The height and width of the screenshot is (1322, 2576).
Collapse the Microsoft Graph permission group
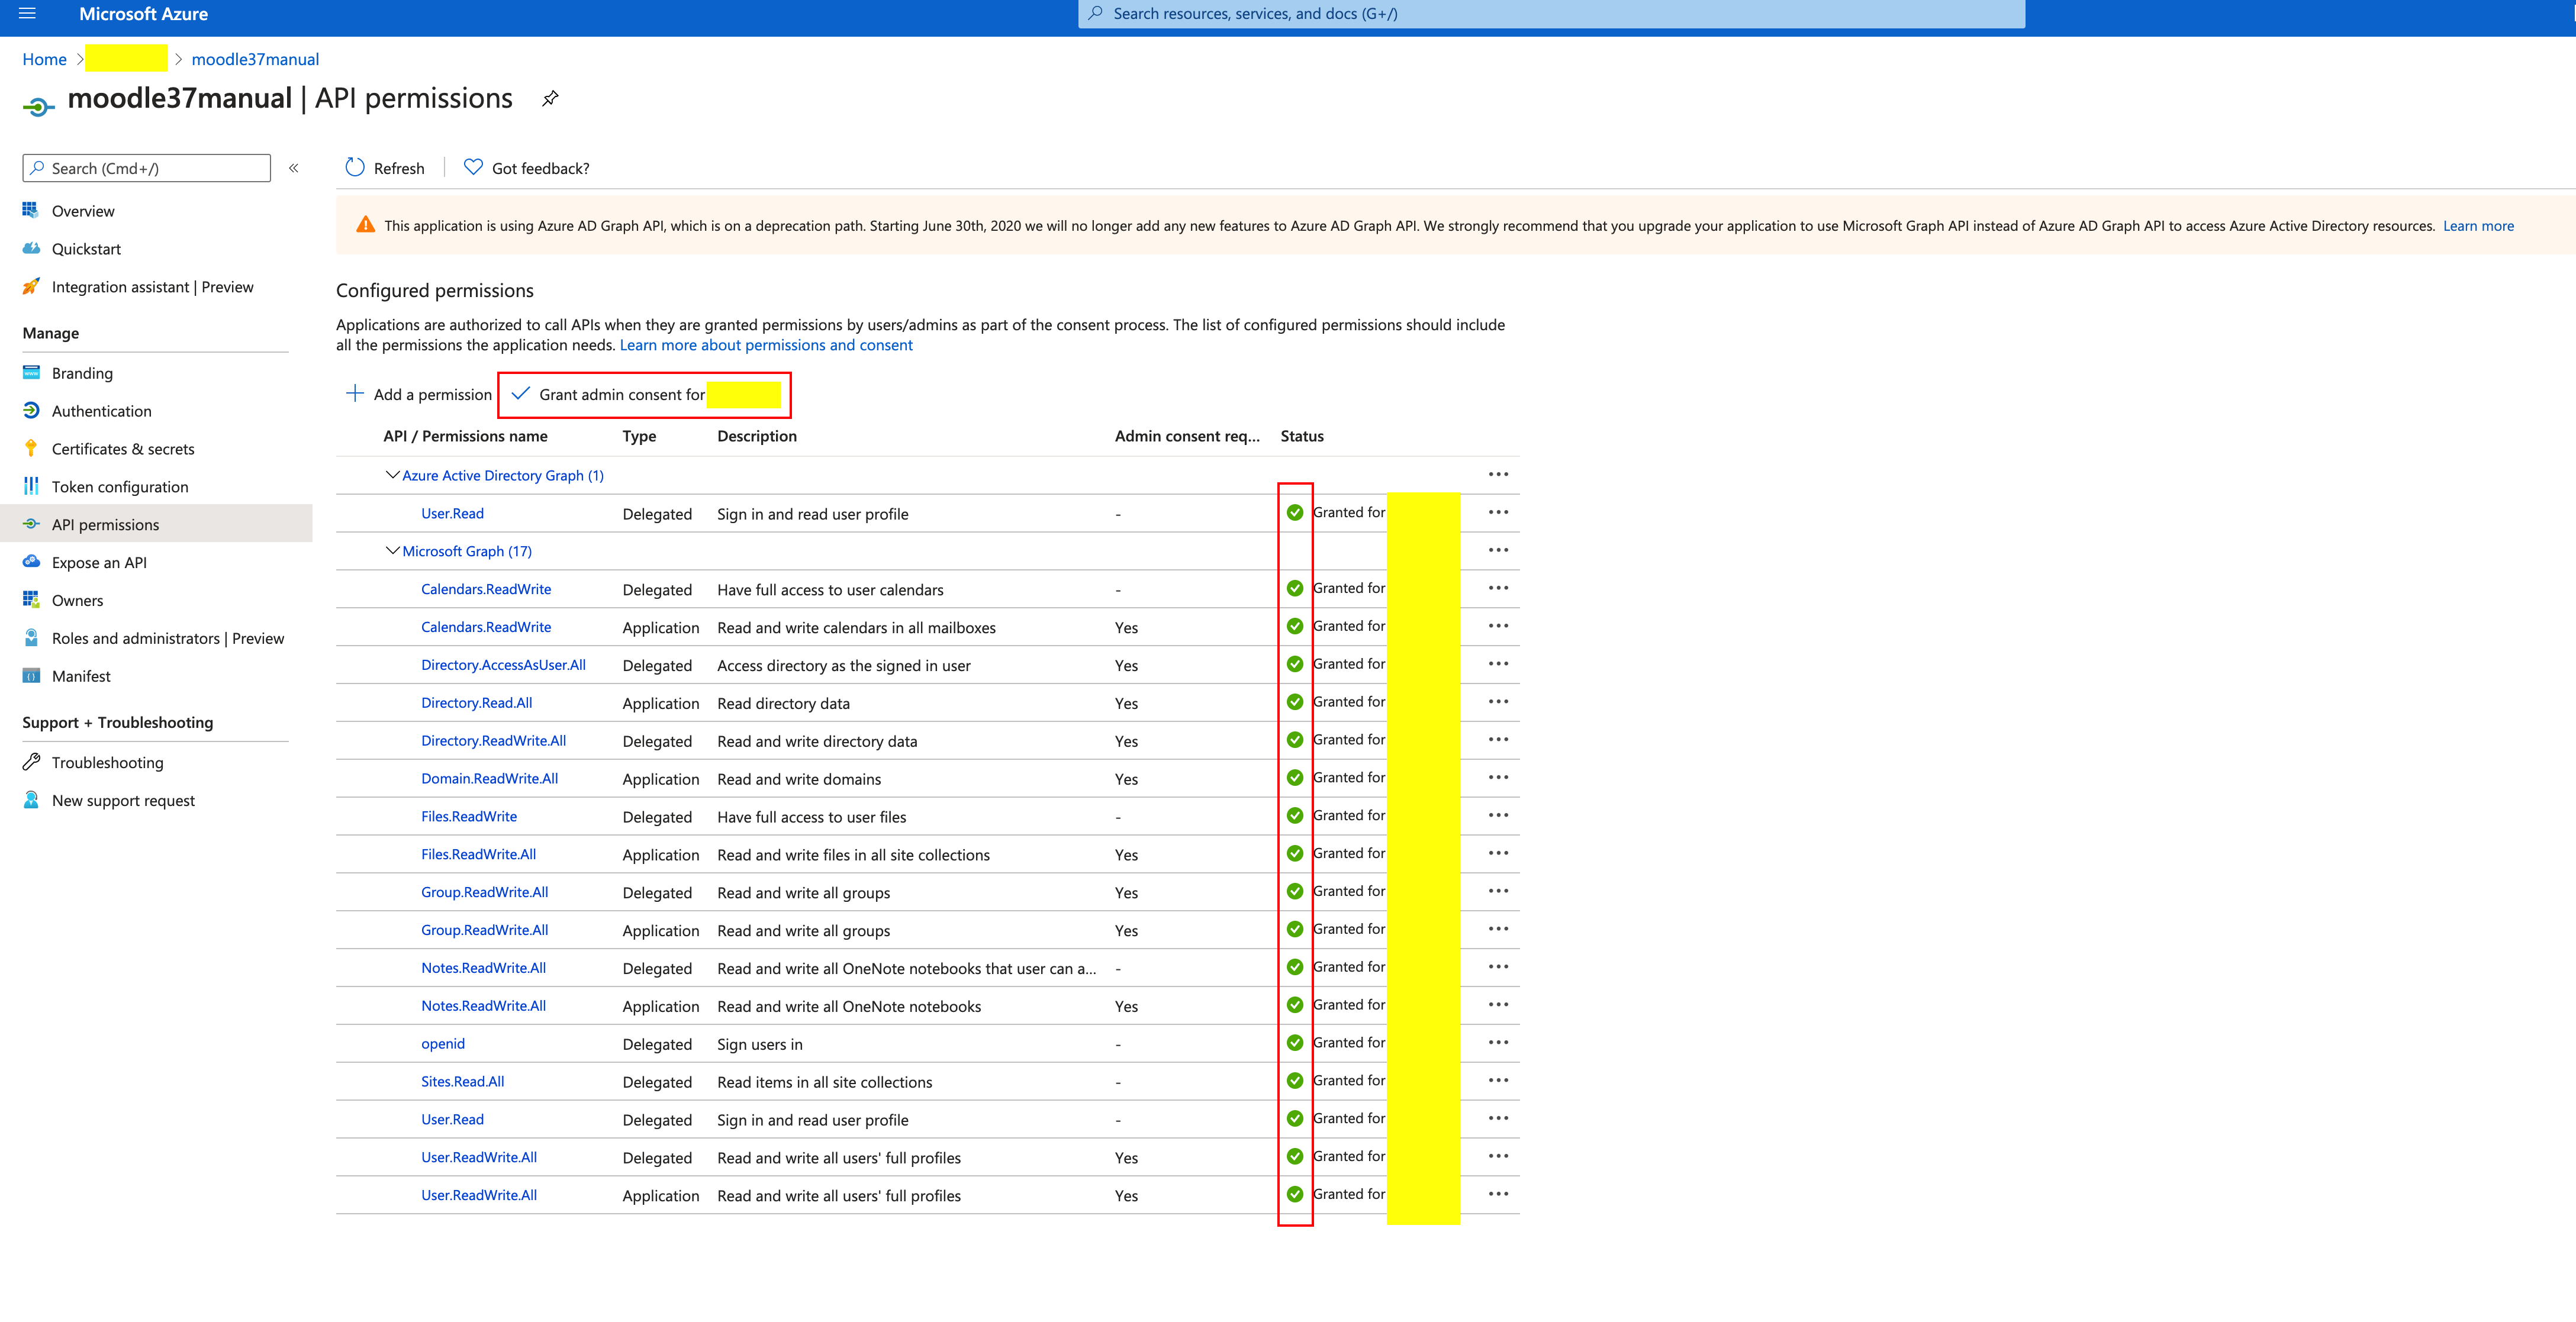click(392, 551)
